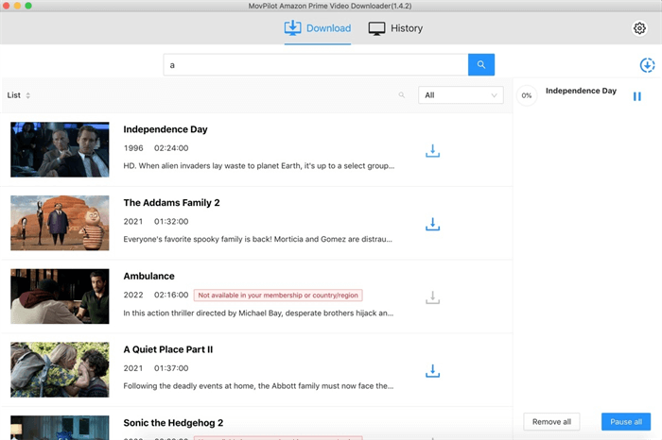Select the Download tab

pyautogui.click(x=318, y=28)
